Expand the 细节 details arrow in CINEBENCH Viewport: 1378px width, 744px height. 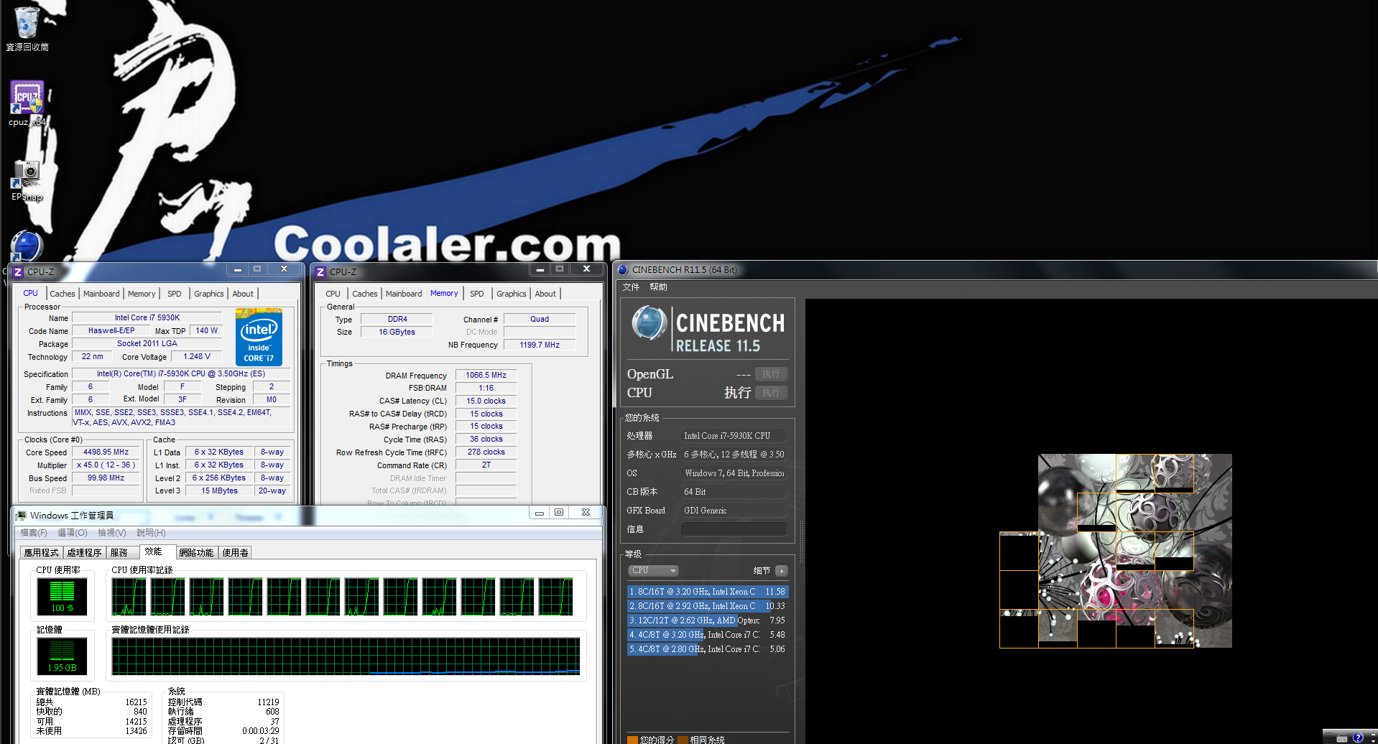pos(782,571)
